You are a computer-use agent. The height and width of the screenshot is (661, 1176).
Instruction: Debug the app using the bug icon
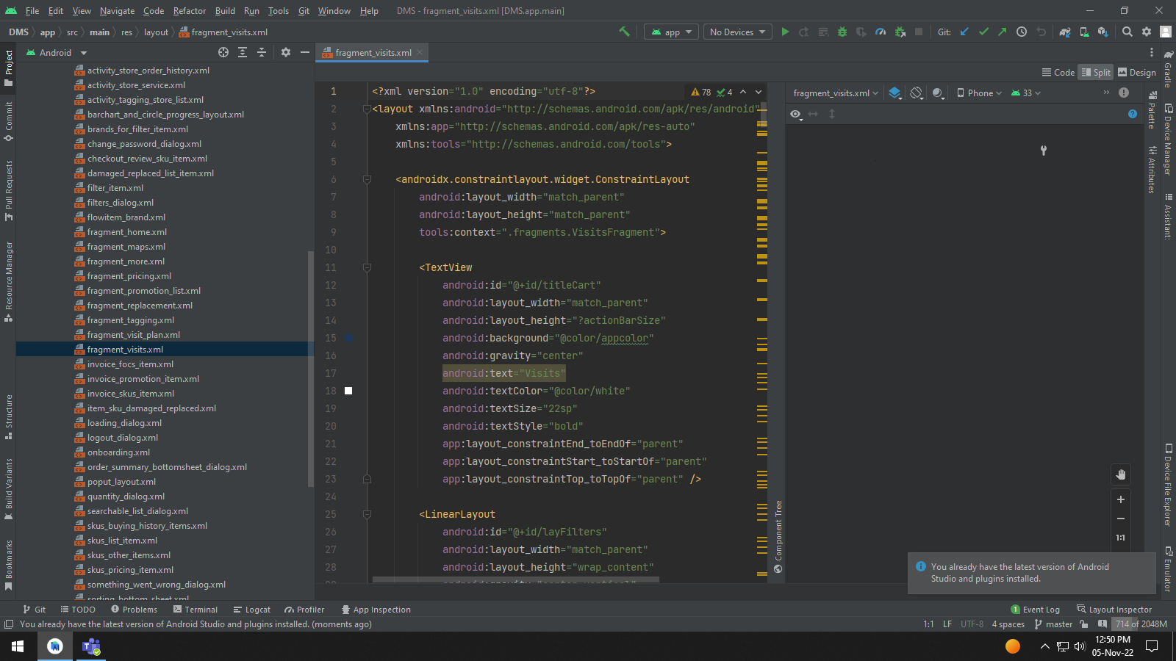tap(842, 32)
